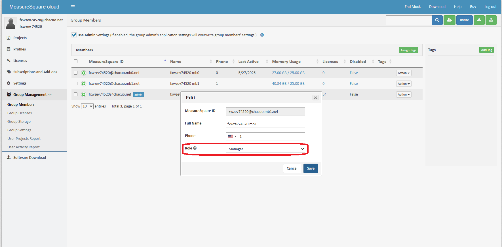
Task: Click the Software Download icon in the sidebar
Action: click(x=9, y=157)
